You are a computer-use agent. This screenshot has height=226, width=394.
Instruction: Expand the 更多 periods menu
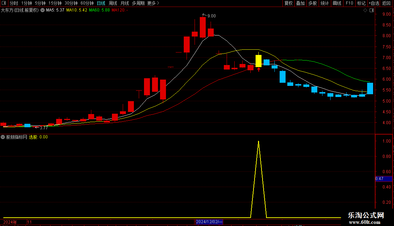tap(153, 3)
